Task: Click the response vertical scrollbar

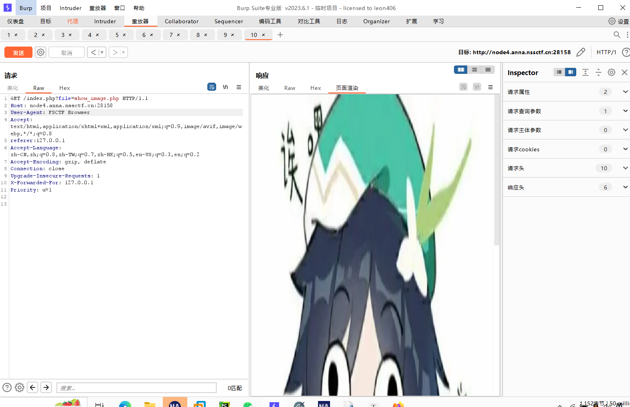Action: coord(497,171)
